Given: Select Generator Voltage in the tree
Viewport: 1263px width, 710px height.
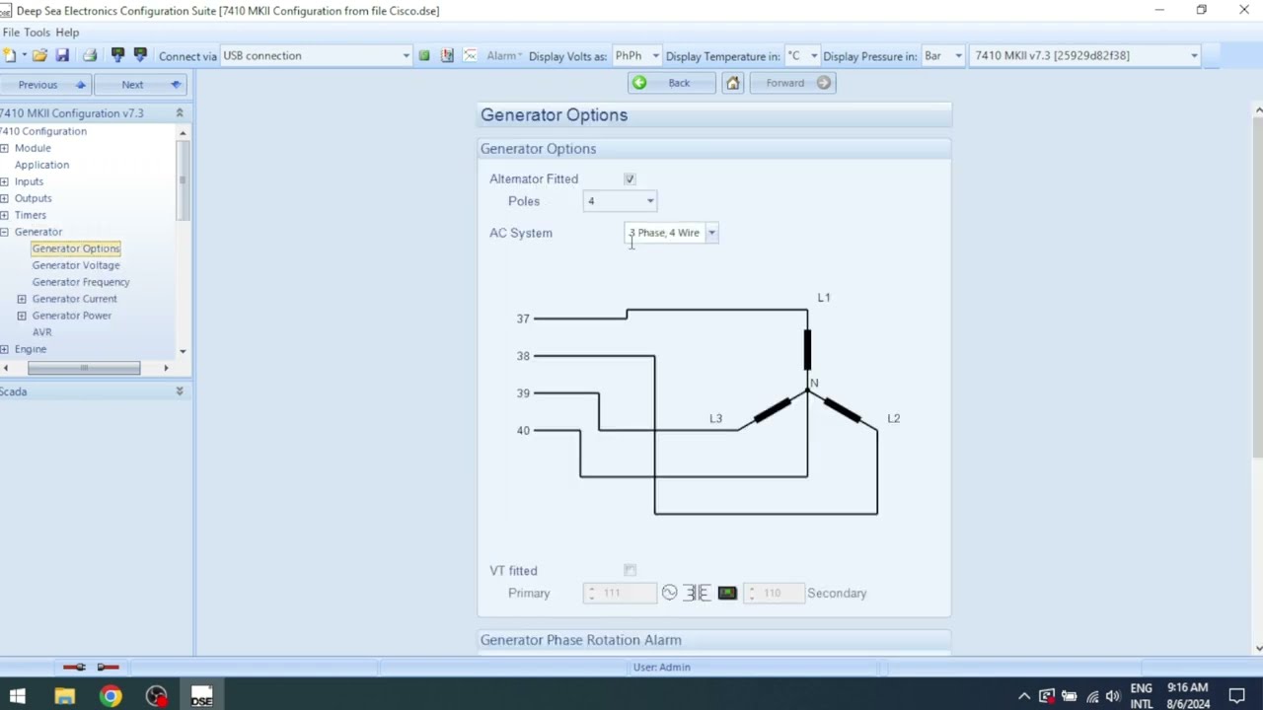Looking at the screenshot, I should pyautogui.click(x=76, y=265).
